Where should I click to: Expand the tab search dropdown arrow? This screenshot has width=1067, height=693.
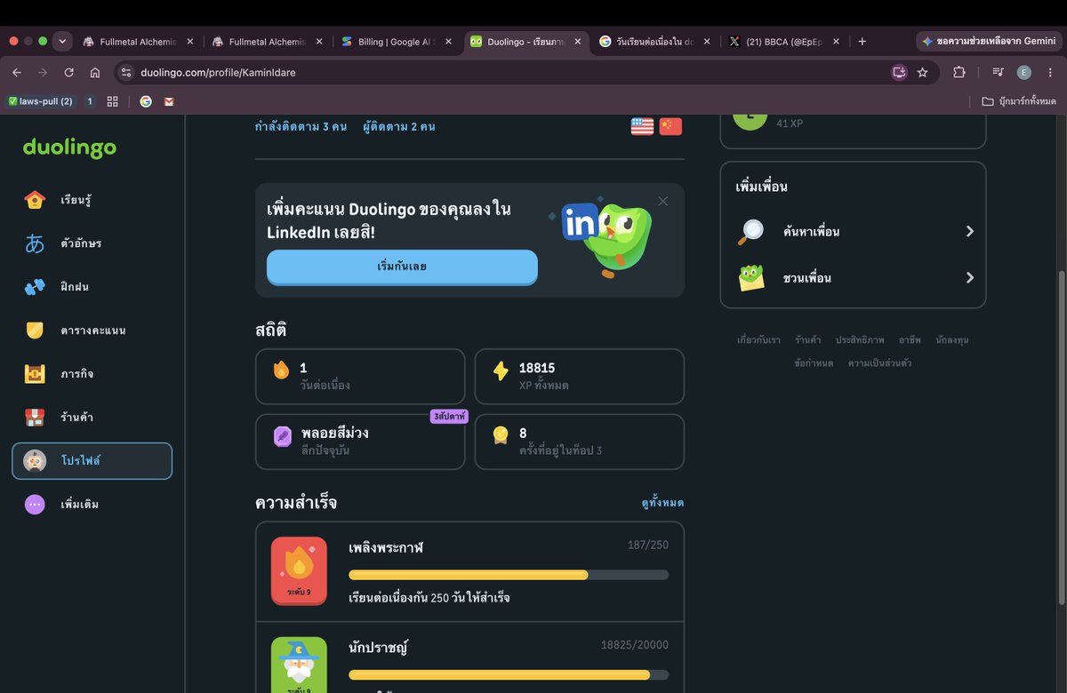click(61, 41)
